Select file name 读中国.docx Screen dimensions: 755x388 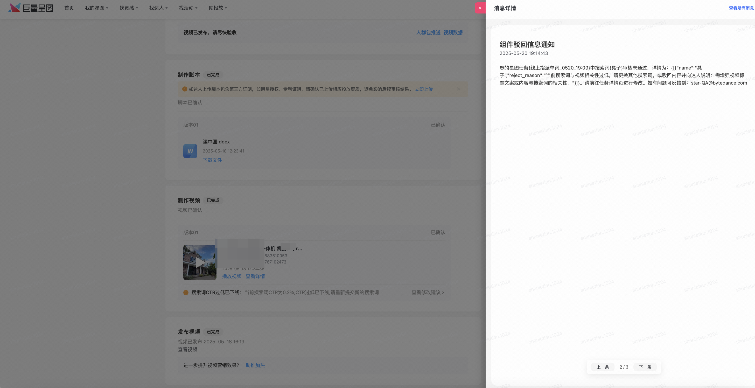(x=216, y=142)
